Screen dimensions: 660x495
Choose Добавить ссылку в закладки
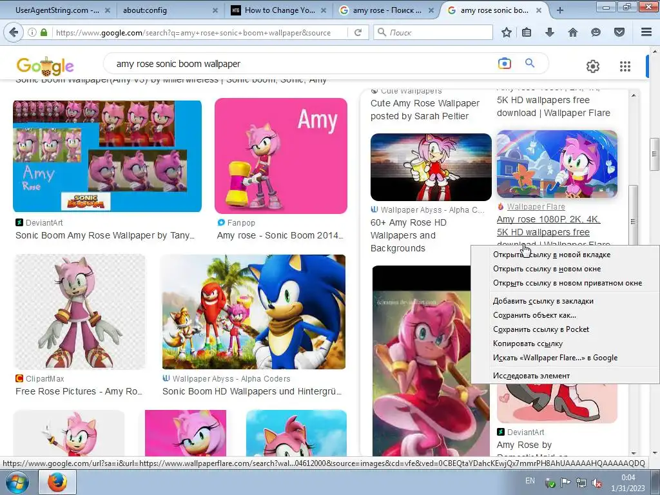[x=543, y=301]
